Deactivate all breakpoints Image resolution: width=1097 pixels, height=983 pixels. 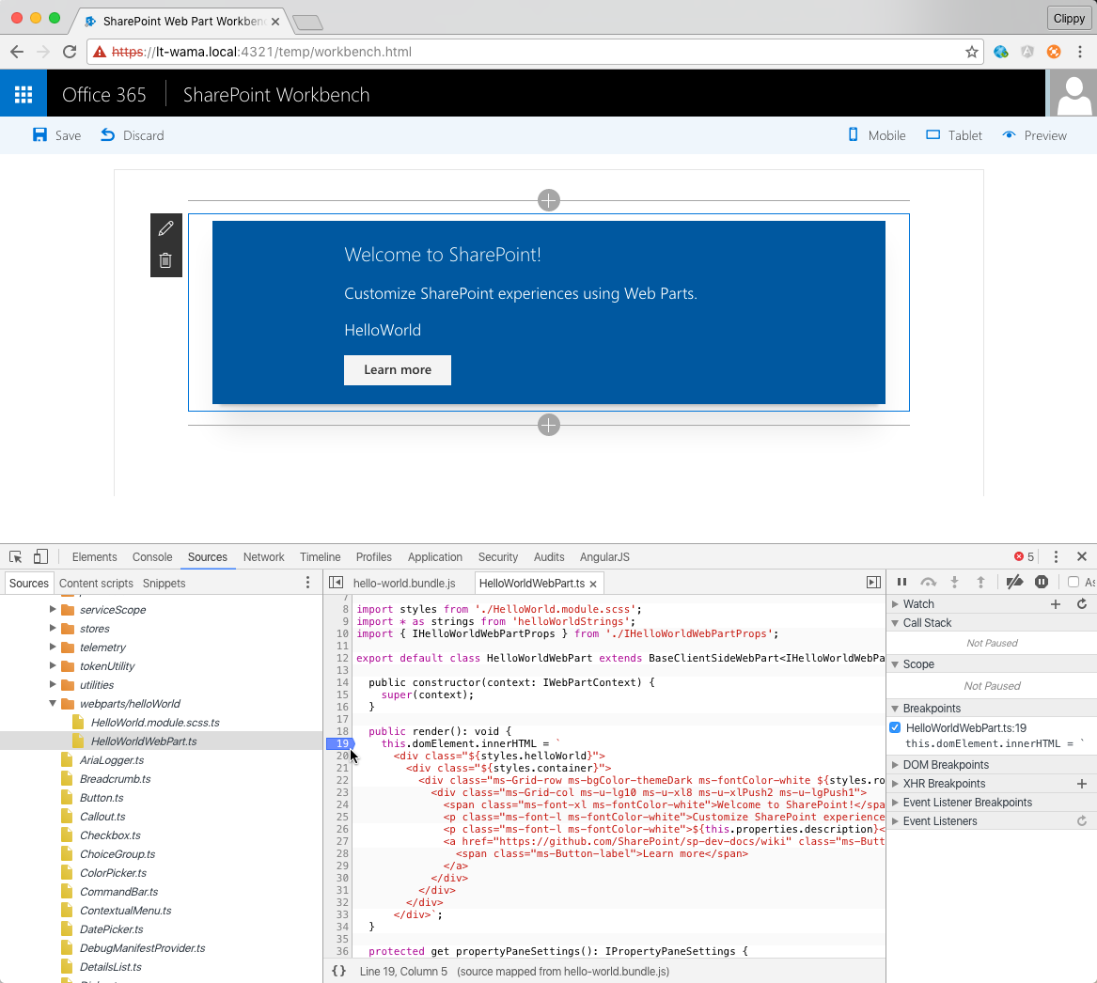tap(1014, 582)
